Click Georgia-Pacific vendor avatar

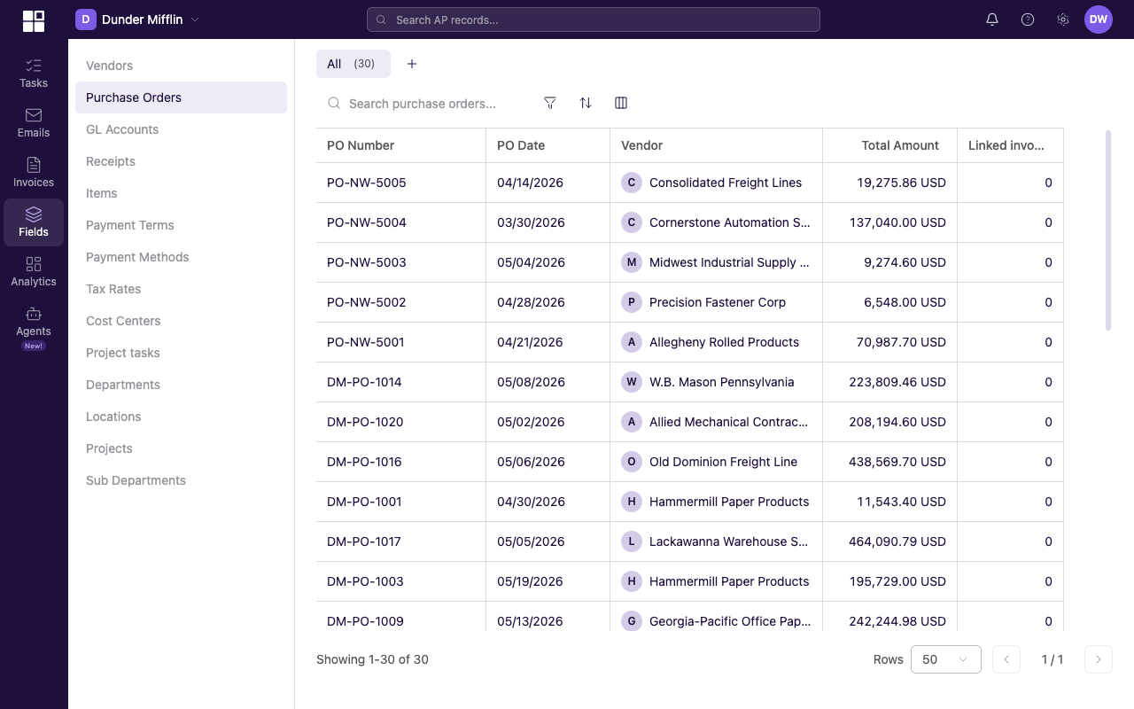[632, 621]
